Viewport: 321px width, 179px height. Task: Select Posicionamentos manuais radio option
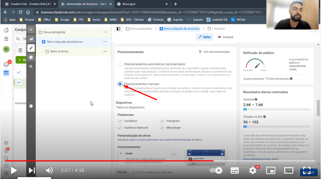(120, 84)
